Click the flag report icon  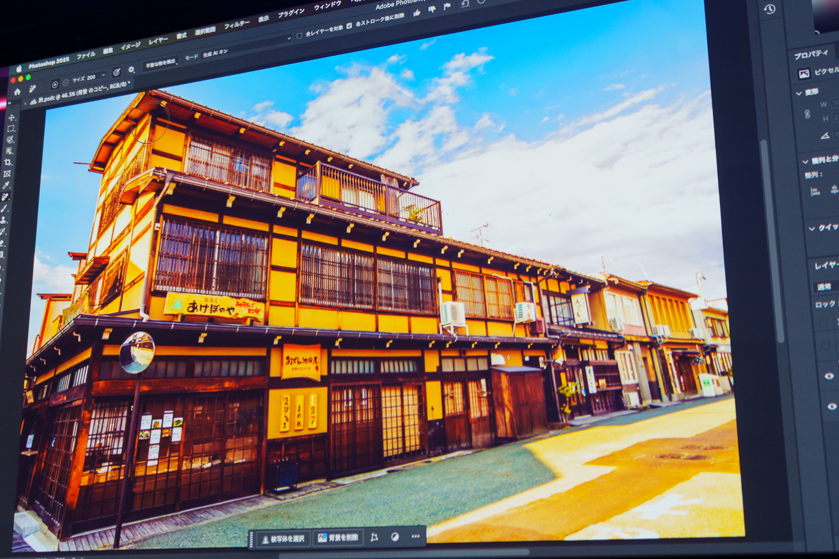click(x=447, y=6)
